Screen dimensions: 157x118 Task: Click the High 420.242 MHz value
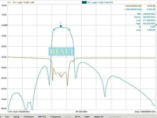click(149, 24)
